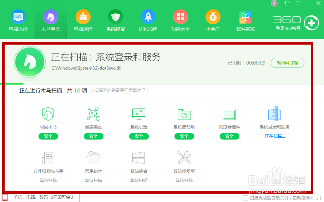
Task: Click the 易感染区 label text
Action: pos(93,127)
